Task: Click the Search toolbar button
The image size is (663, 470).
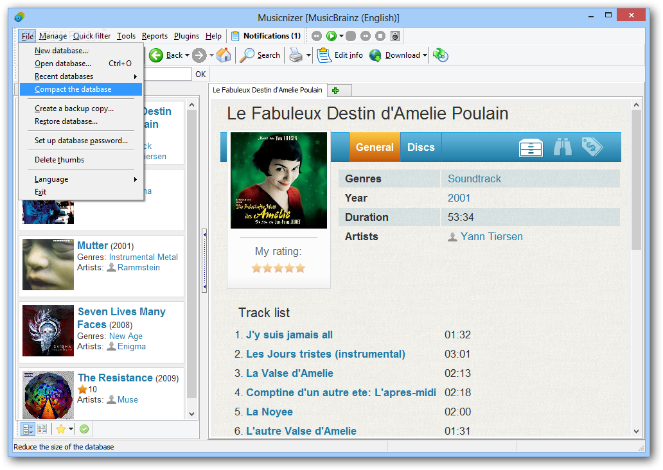Action: [260, 55]
